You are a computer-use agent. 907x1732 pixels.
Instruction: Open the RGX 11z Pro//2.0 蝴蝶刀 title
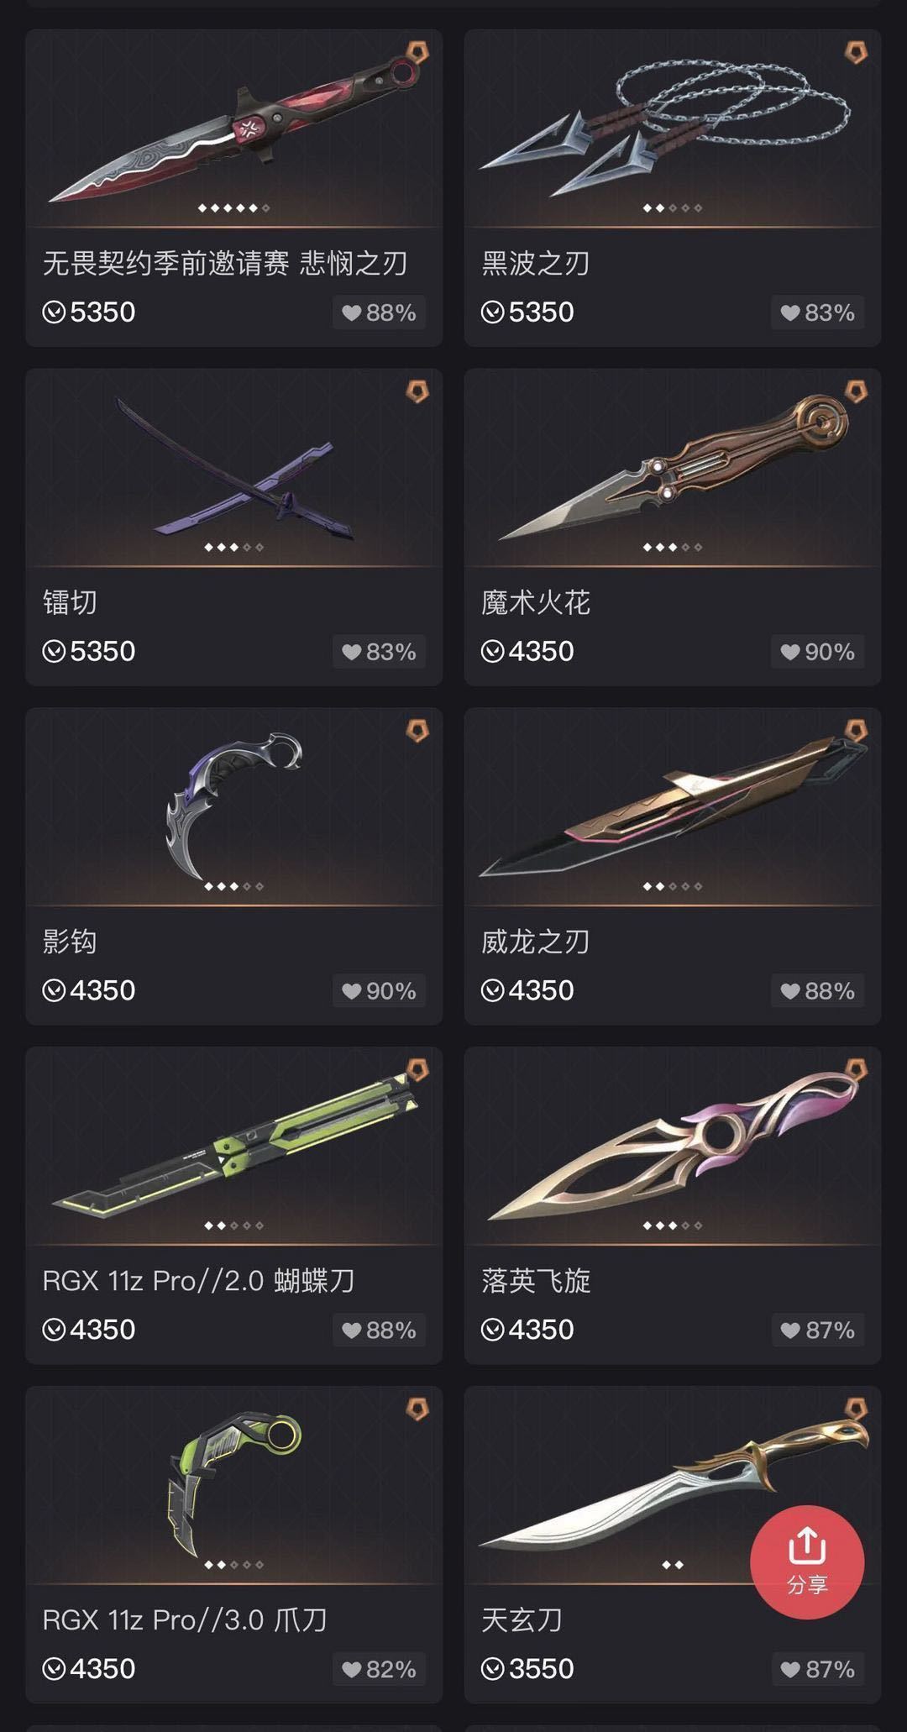(198, 1281)
